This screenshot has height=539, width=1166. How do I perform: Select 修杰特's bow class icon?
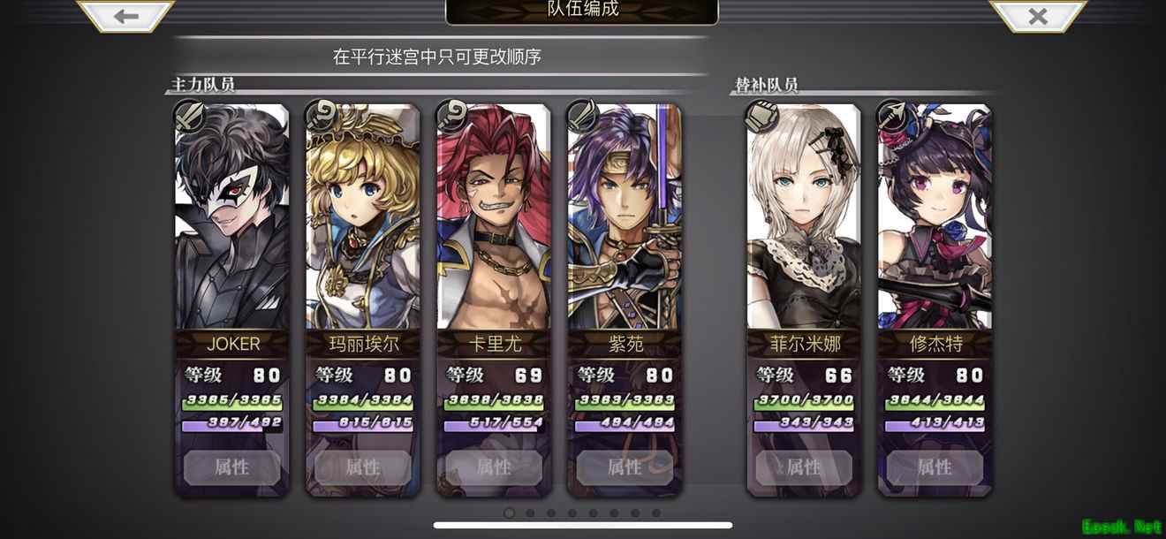(892, 116)
